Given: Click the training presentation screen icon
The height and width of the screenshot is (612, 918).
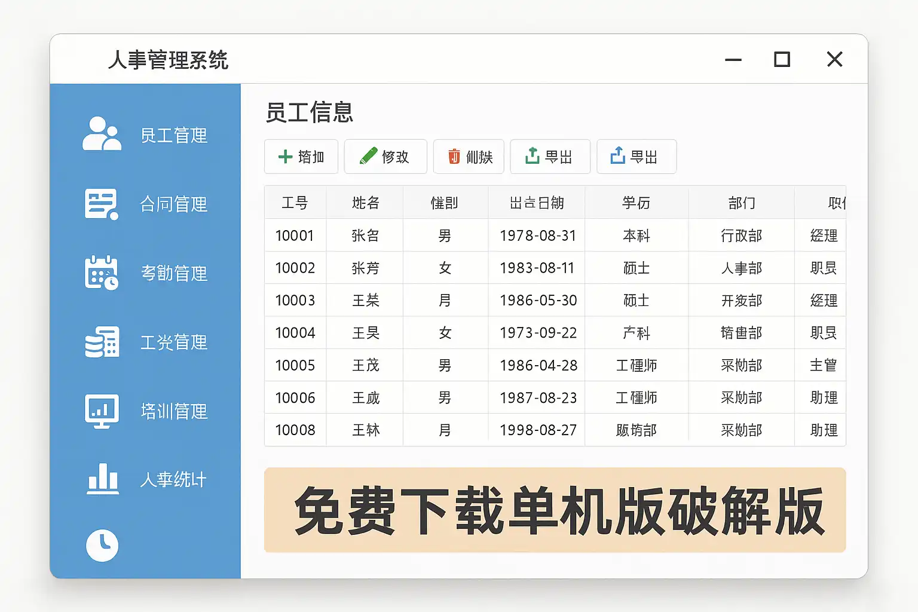Looking at the screenshot, I should pos(102,411).
